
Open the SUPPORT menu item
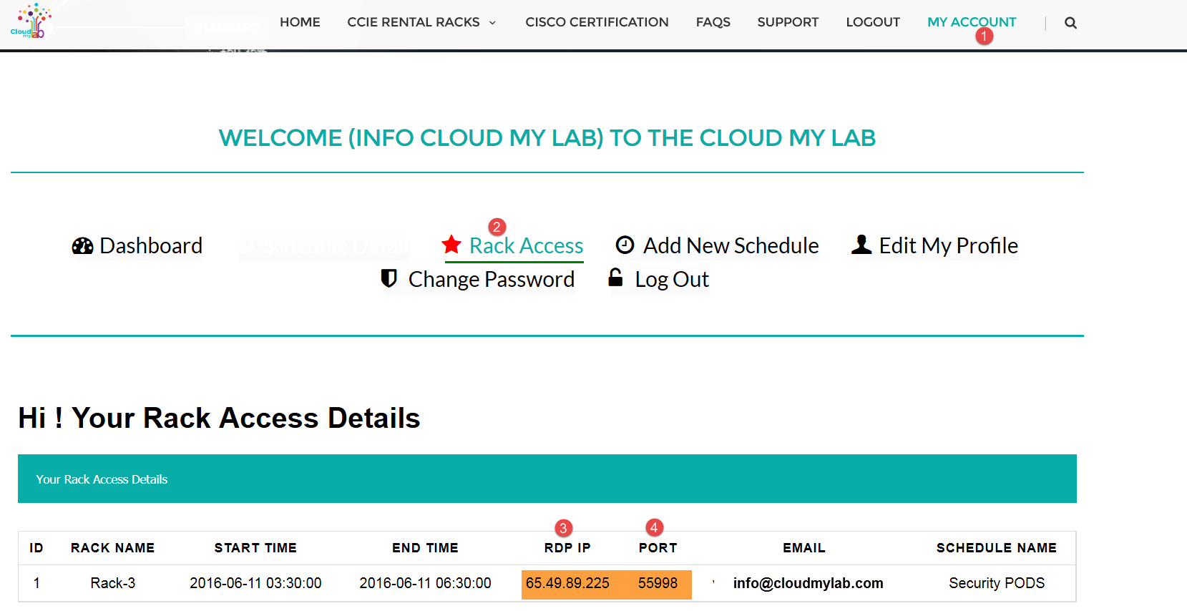click(x=788, y=22)
